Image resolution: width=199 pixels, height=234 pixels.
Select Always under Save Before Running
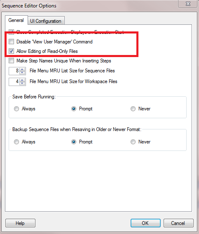tap(16, 109)
